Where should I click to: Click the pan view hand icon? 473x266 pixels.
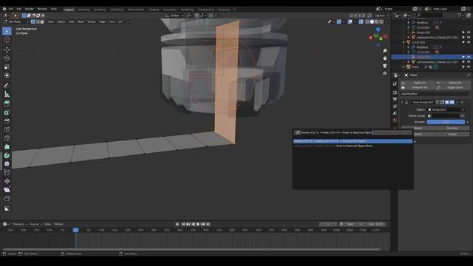384,58
